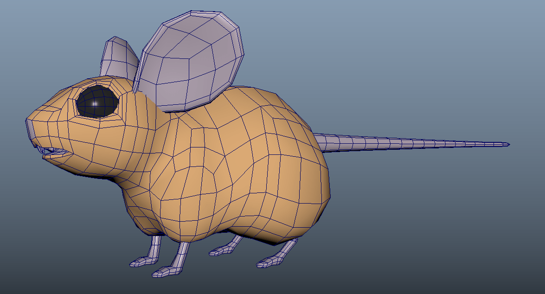Screen dimensions: 545x294
Task: Click the cheek area below the eye
Action: pos(107,139)
